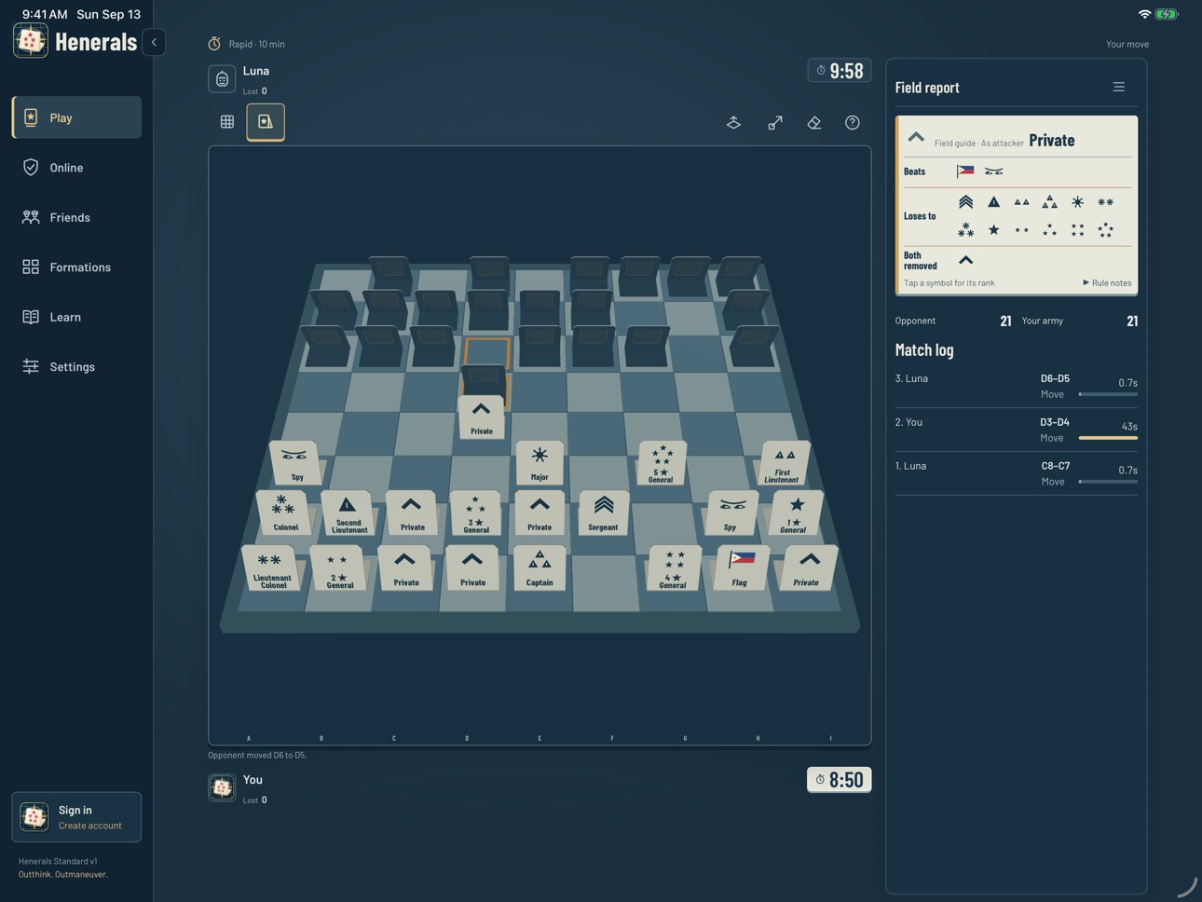Select the Flag piece on the board
The height and width of the screenshot is (902, 1202).
tap(739, 568)
